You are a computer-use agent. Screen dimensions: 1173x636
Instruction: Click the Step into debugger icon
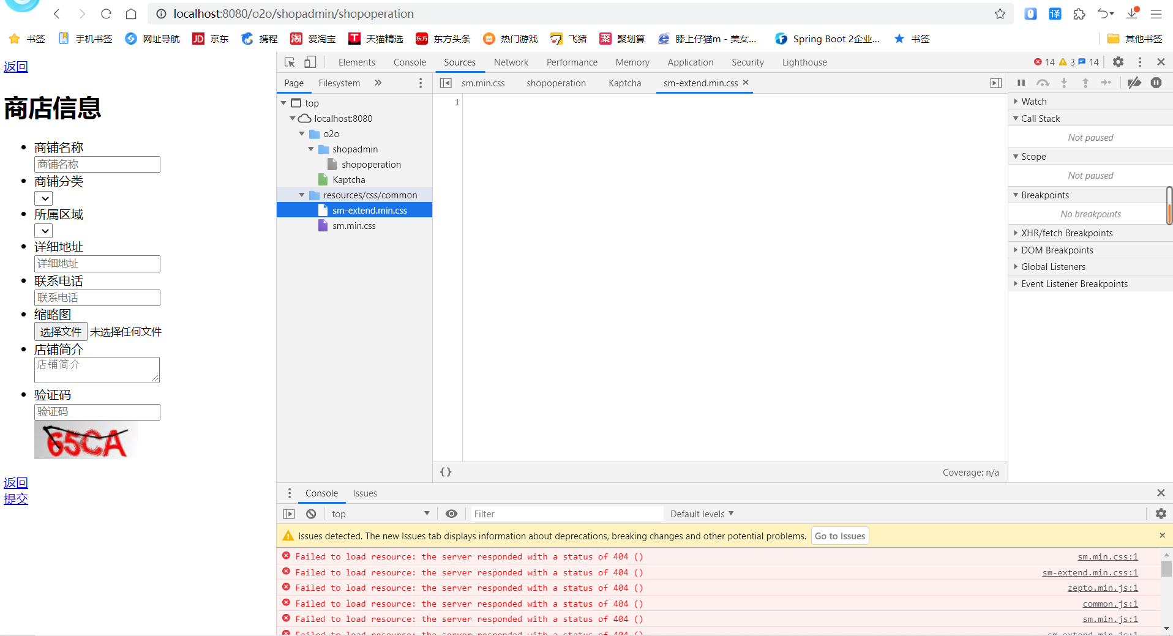pyautogui.click(x=1064, y=83)
